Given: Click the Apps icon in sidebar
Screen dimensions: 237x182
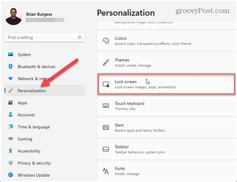Looking at the screenshot, I should 10,103.
